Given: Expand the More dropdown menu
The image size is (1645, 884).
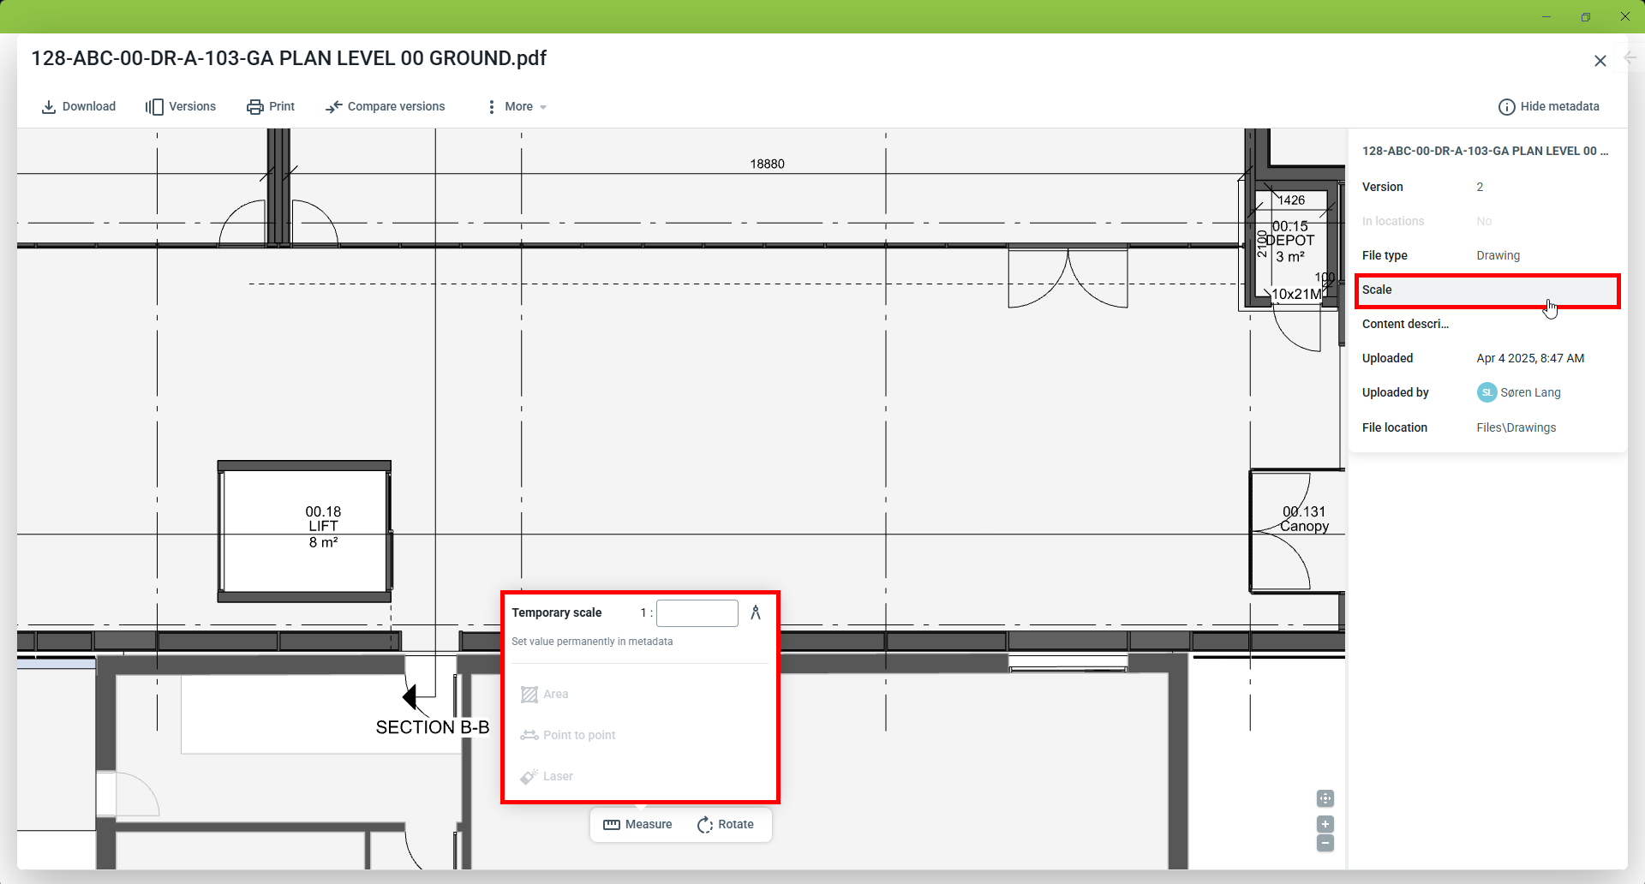Looking at the screenshot, I should (x=517, y=107).
